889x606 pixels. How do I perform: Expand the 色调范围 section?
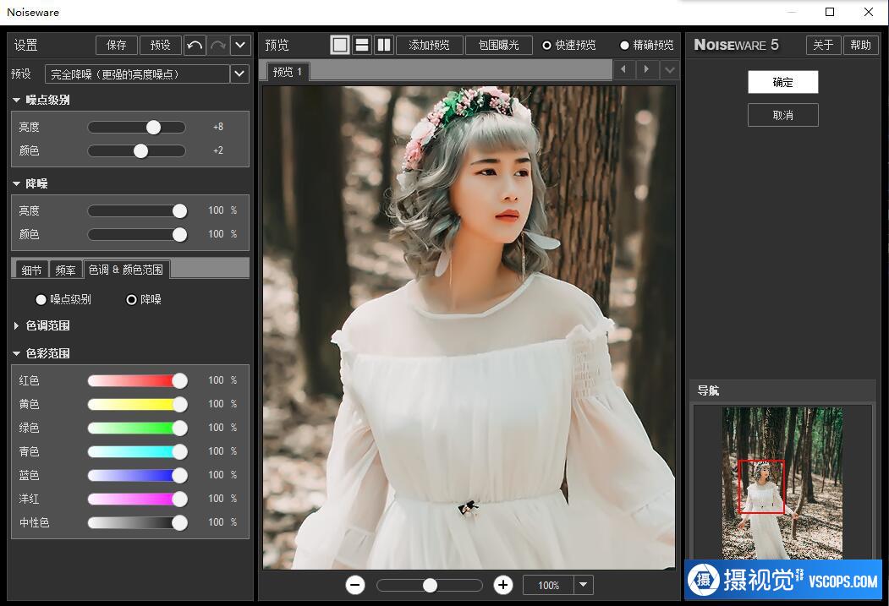point(16,325)
